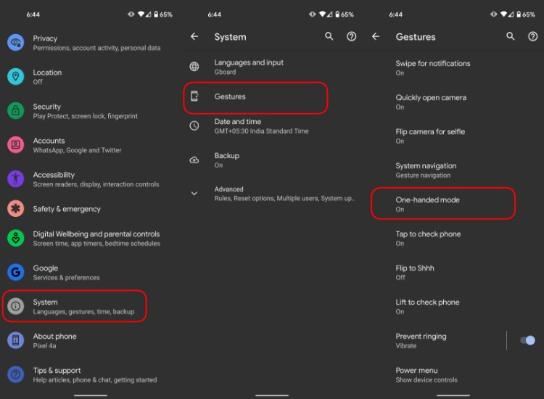Image resolution: width=544 pixels, height=399 pixels.
Task: Expand the Advanced section chevron
Action: pos(194,194)
